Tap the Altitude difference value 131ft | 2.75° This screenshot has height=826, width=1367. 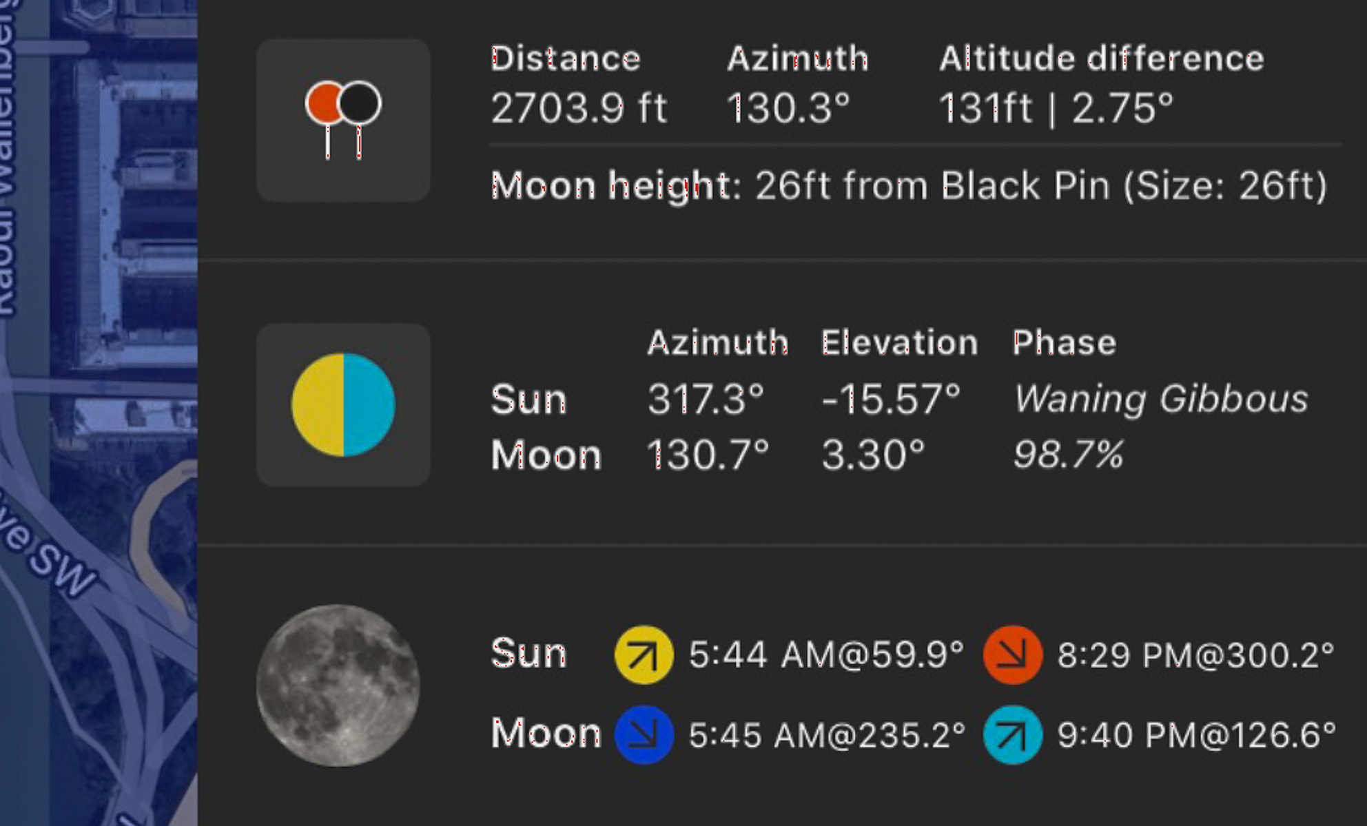1056,108
